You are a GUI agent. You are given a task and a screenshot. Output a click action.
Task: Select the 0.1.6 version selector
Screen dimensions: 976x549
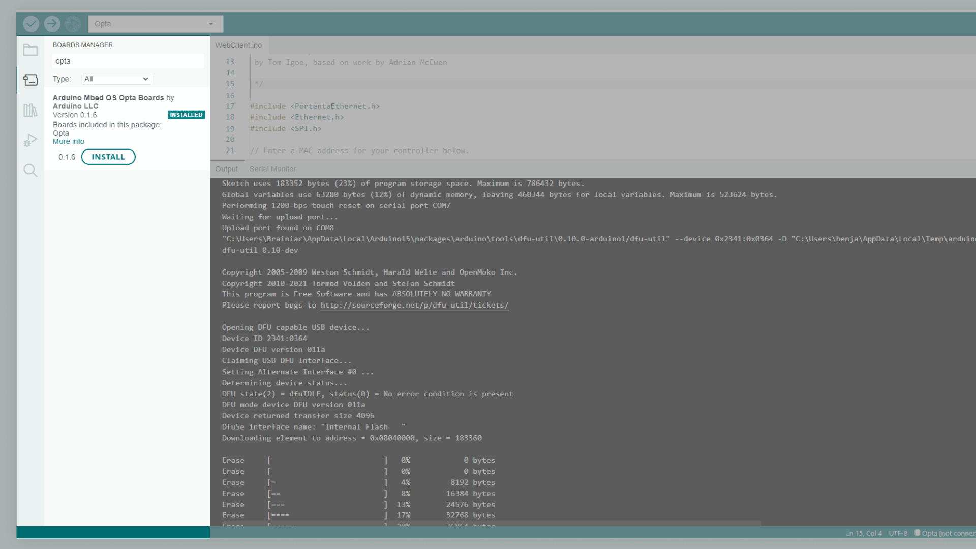click(67, 157)
